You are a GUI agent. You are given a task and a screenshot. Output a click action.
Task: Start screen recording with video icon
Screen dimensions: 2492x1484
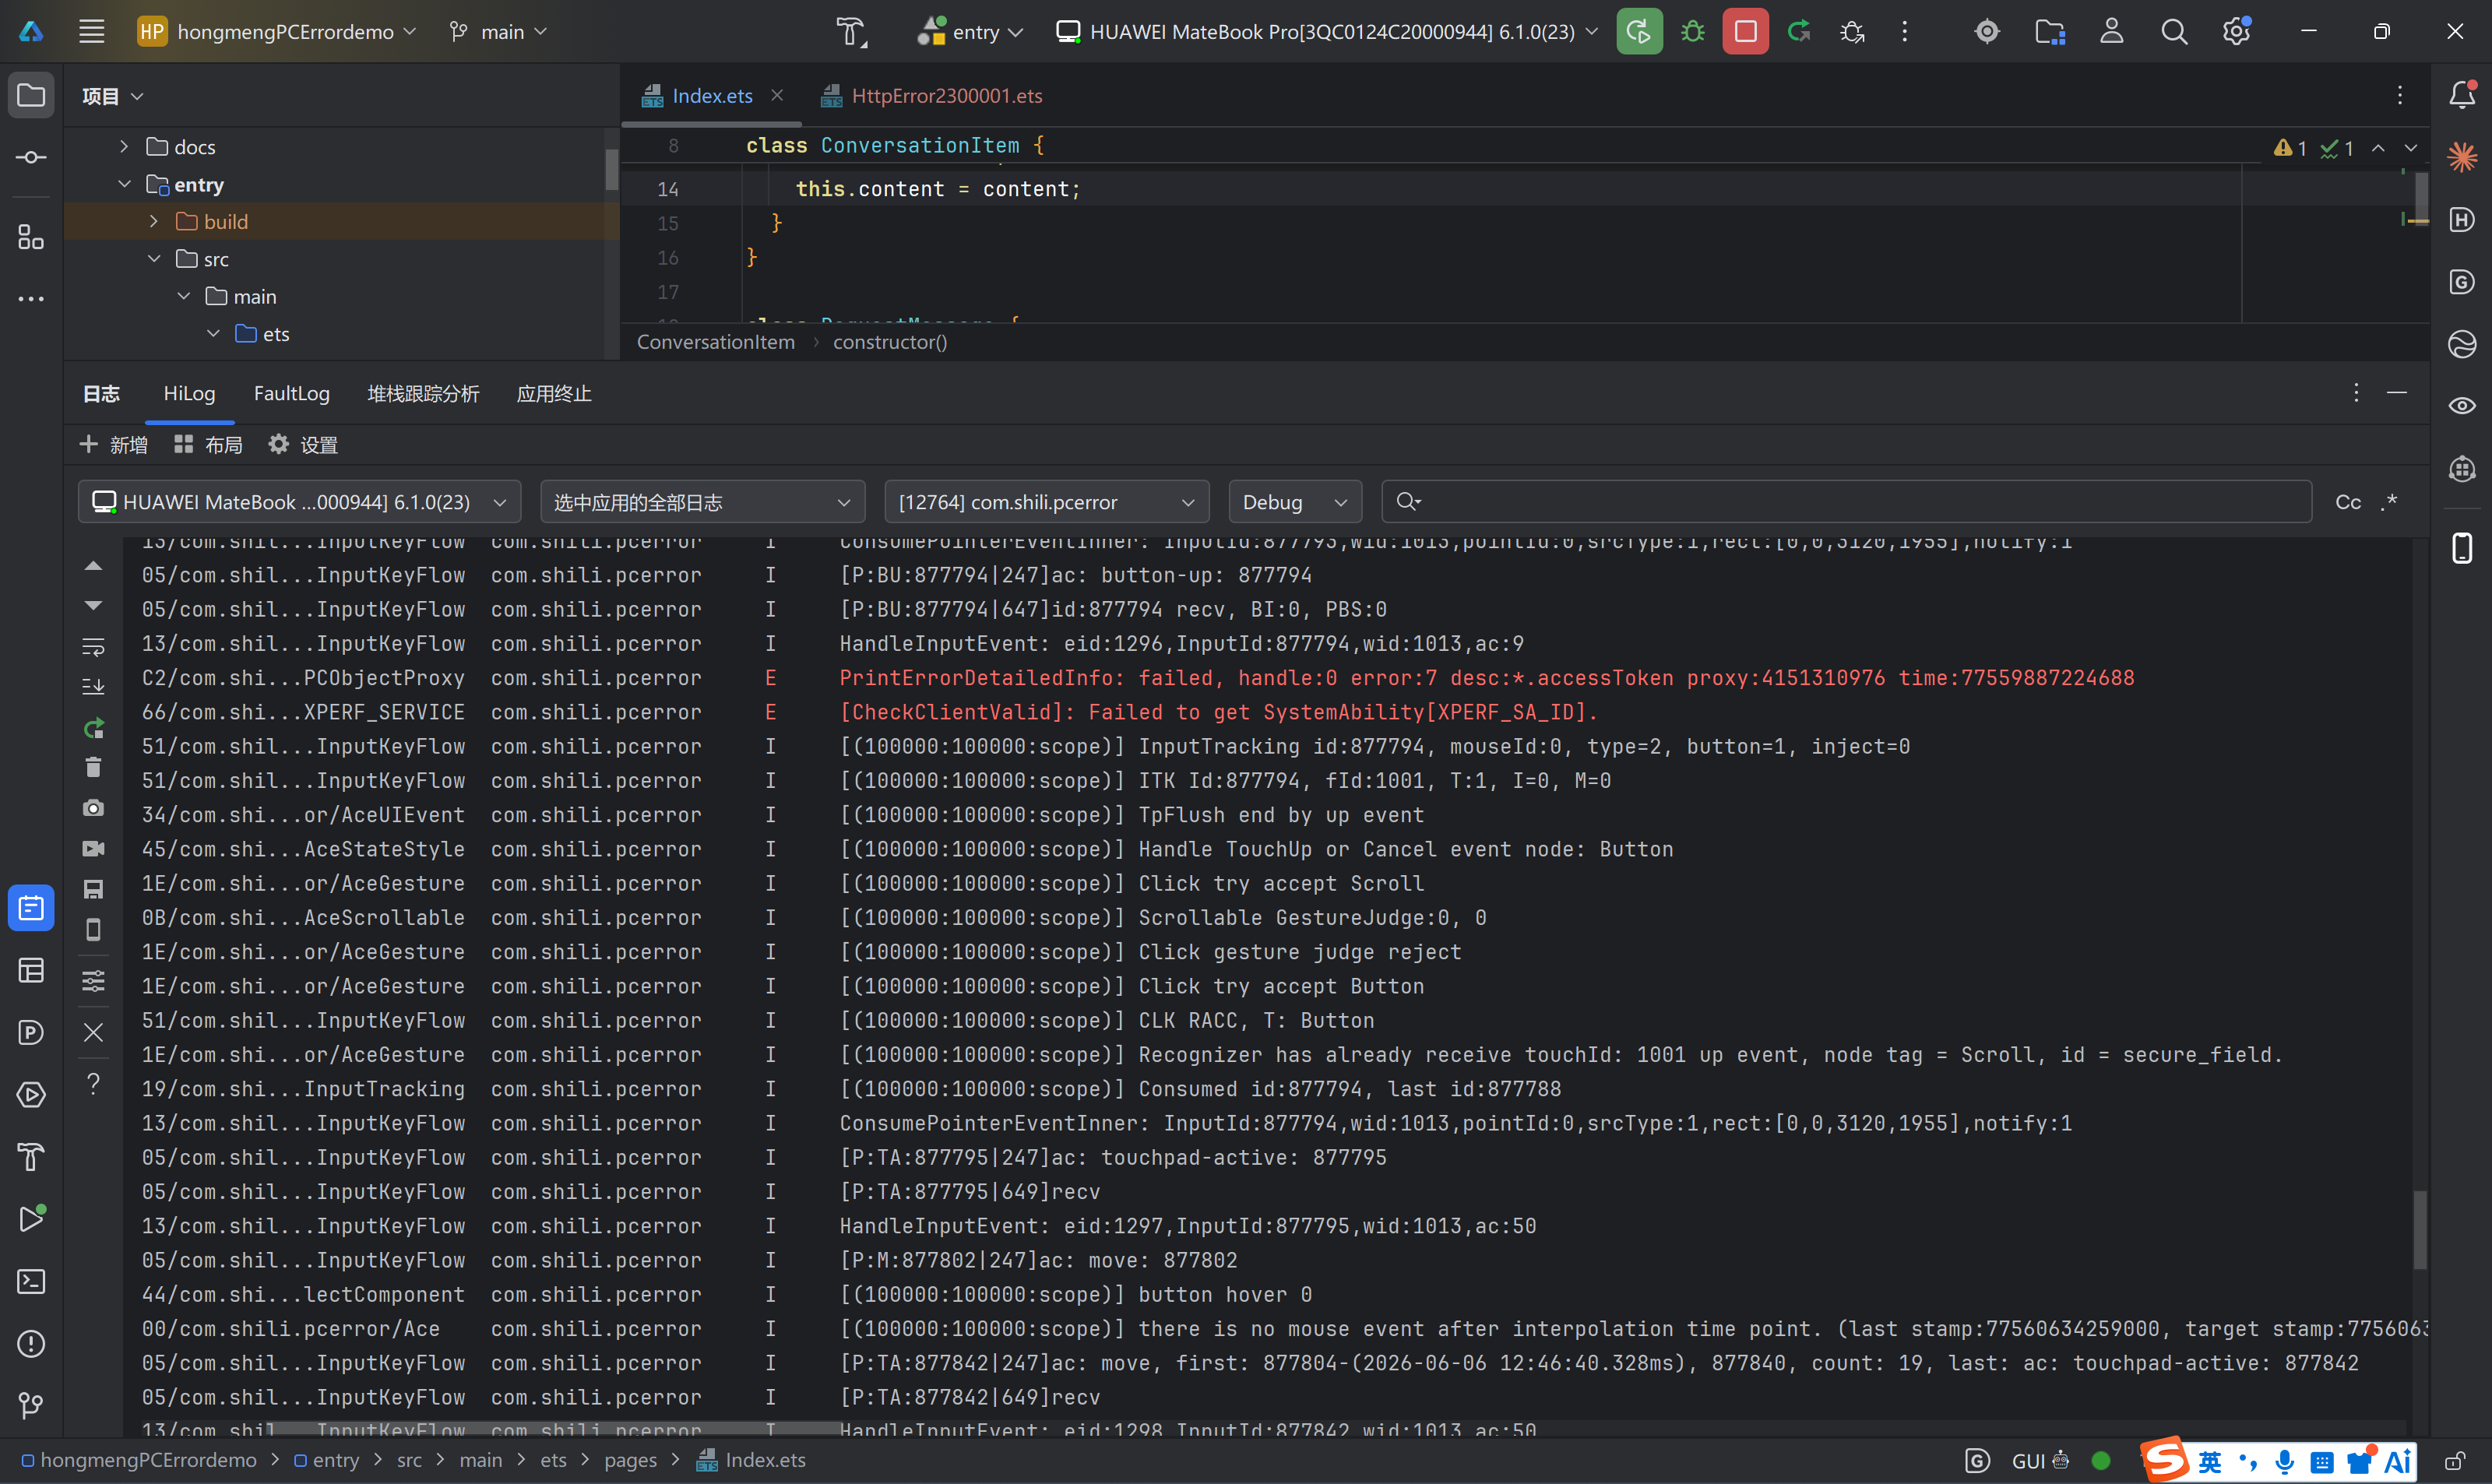[x=93, y=849]
